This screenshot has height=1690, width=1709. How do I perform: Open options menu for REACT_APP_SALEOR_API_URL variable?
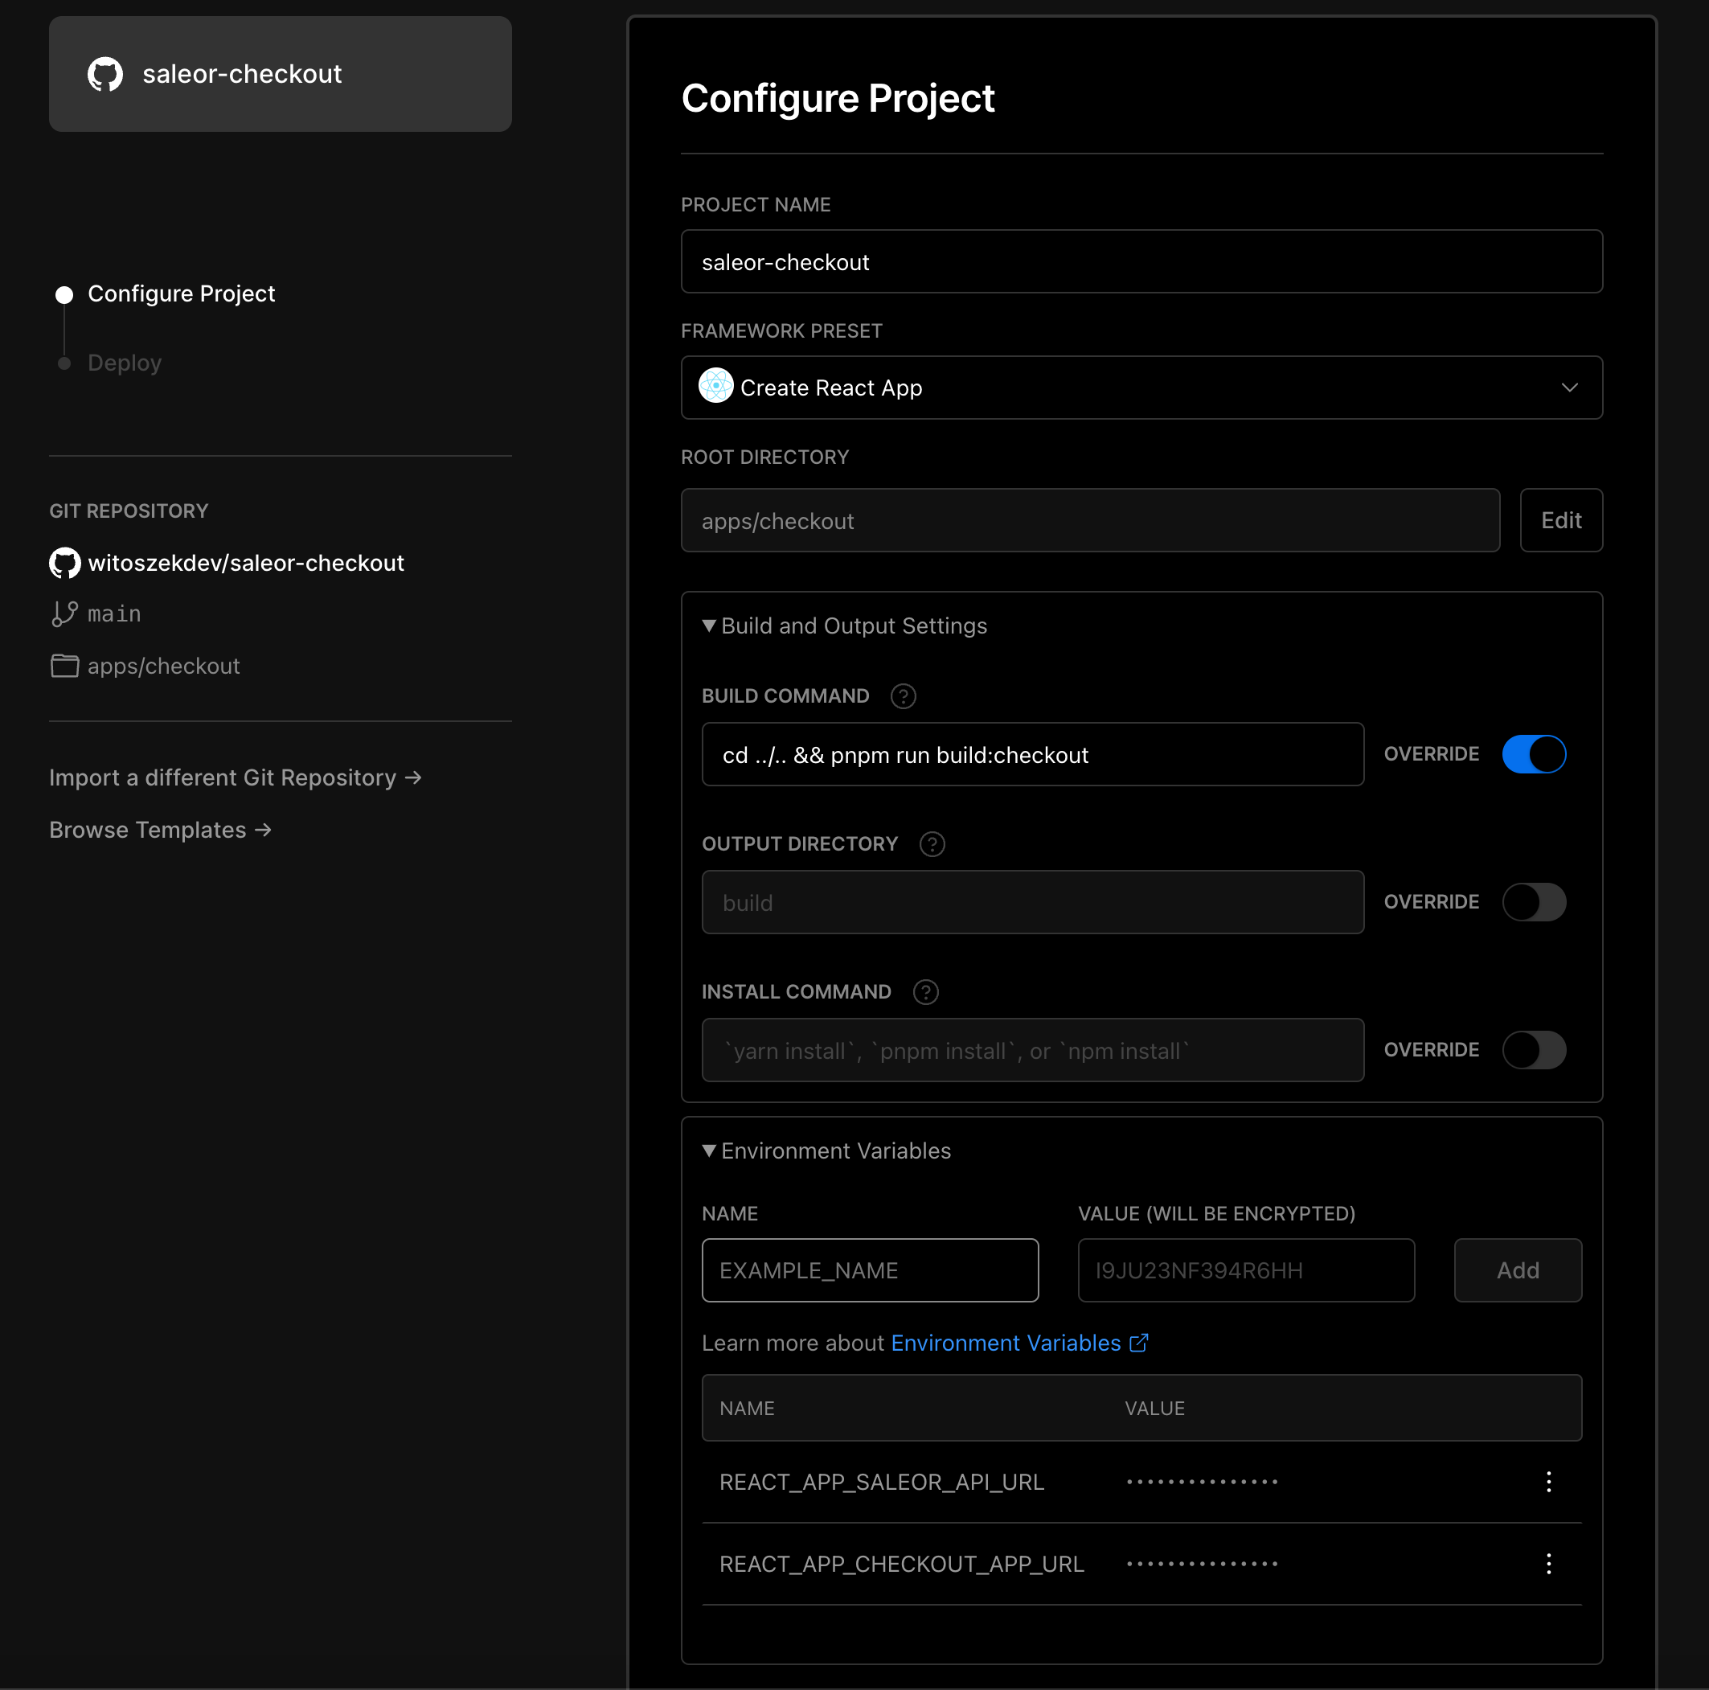coord(1548,1482)
